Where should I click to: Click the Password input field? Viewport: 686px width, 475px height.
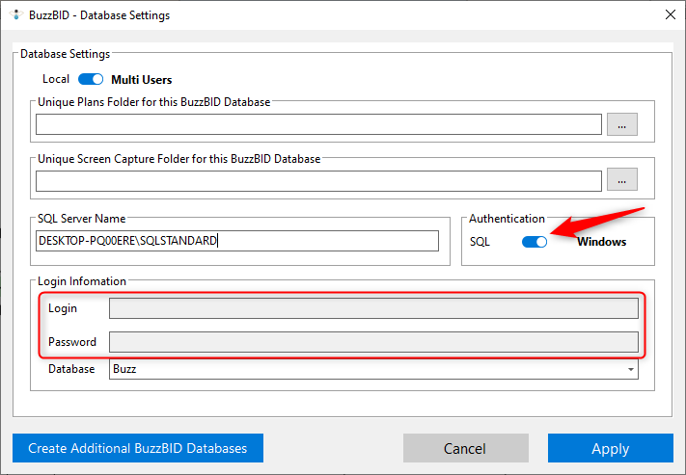[373, 342]
